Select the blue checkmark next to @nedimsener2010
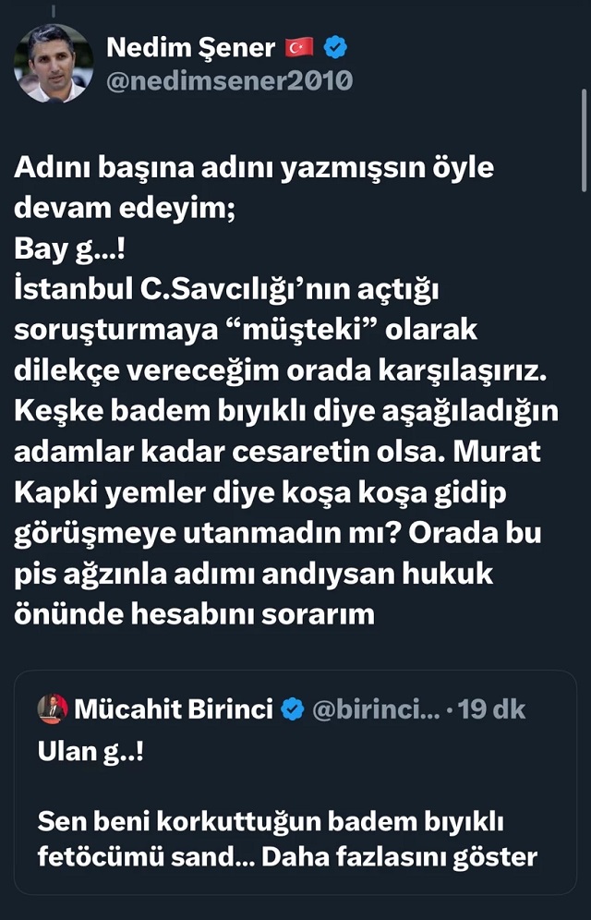 pos(335,48)
